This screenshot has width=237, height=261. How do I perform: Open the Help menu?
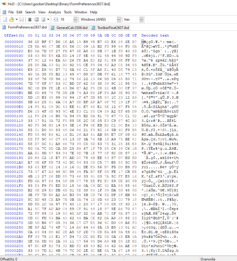tap(94, 12)
